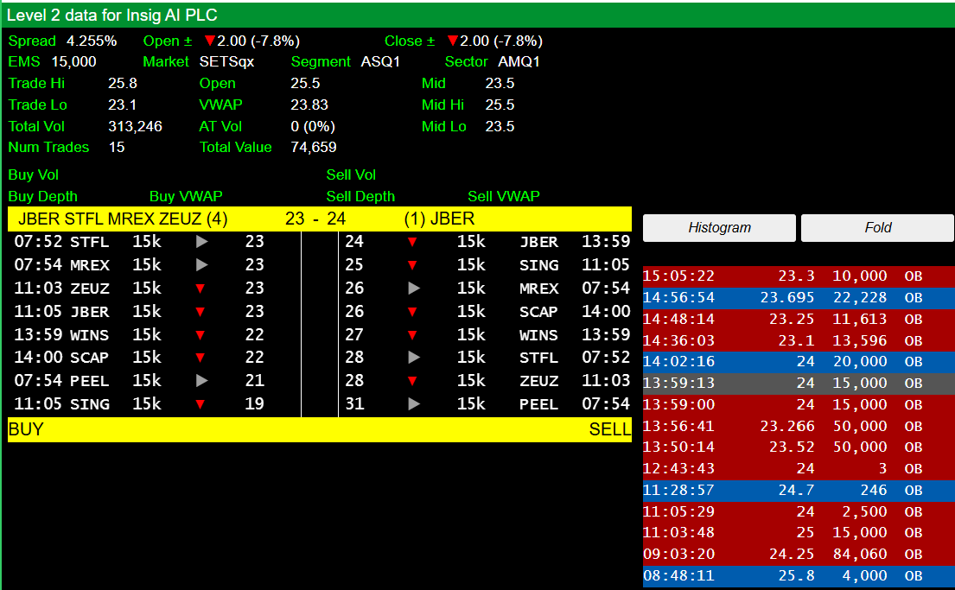Select the 11:03:48 trade at 25

pos(799,533)
